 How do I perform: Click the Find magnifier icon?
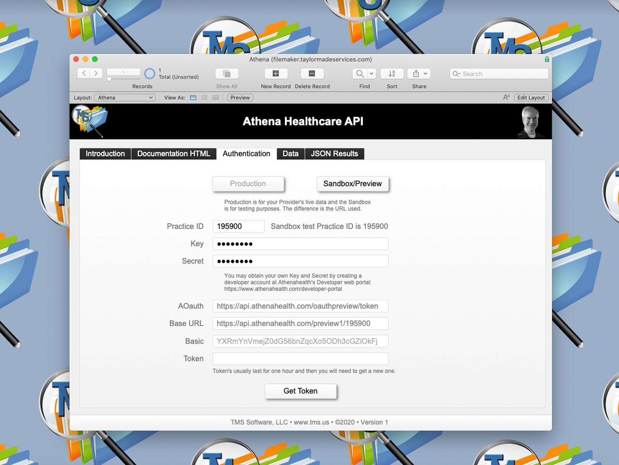click(360, 74)
